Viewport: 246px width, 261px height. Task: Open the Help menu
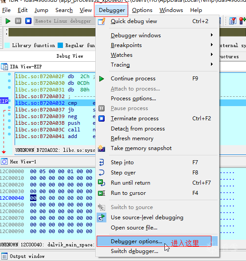point(196,10)
